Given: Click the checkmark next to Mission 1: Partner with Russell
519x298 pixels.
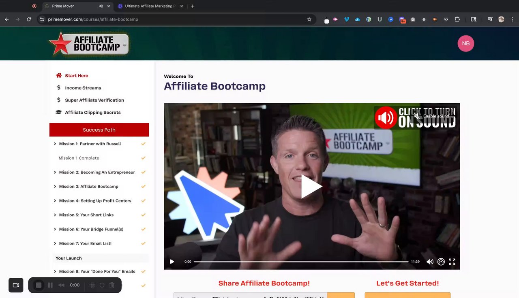Looking at the screenshot, I should click(143, 144).
